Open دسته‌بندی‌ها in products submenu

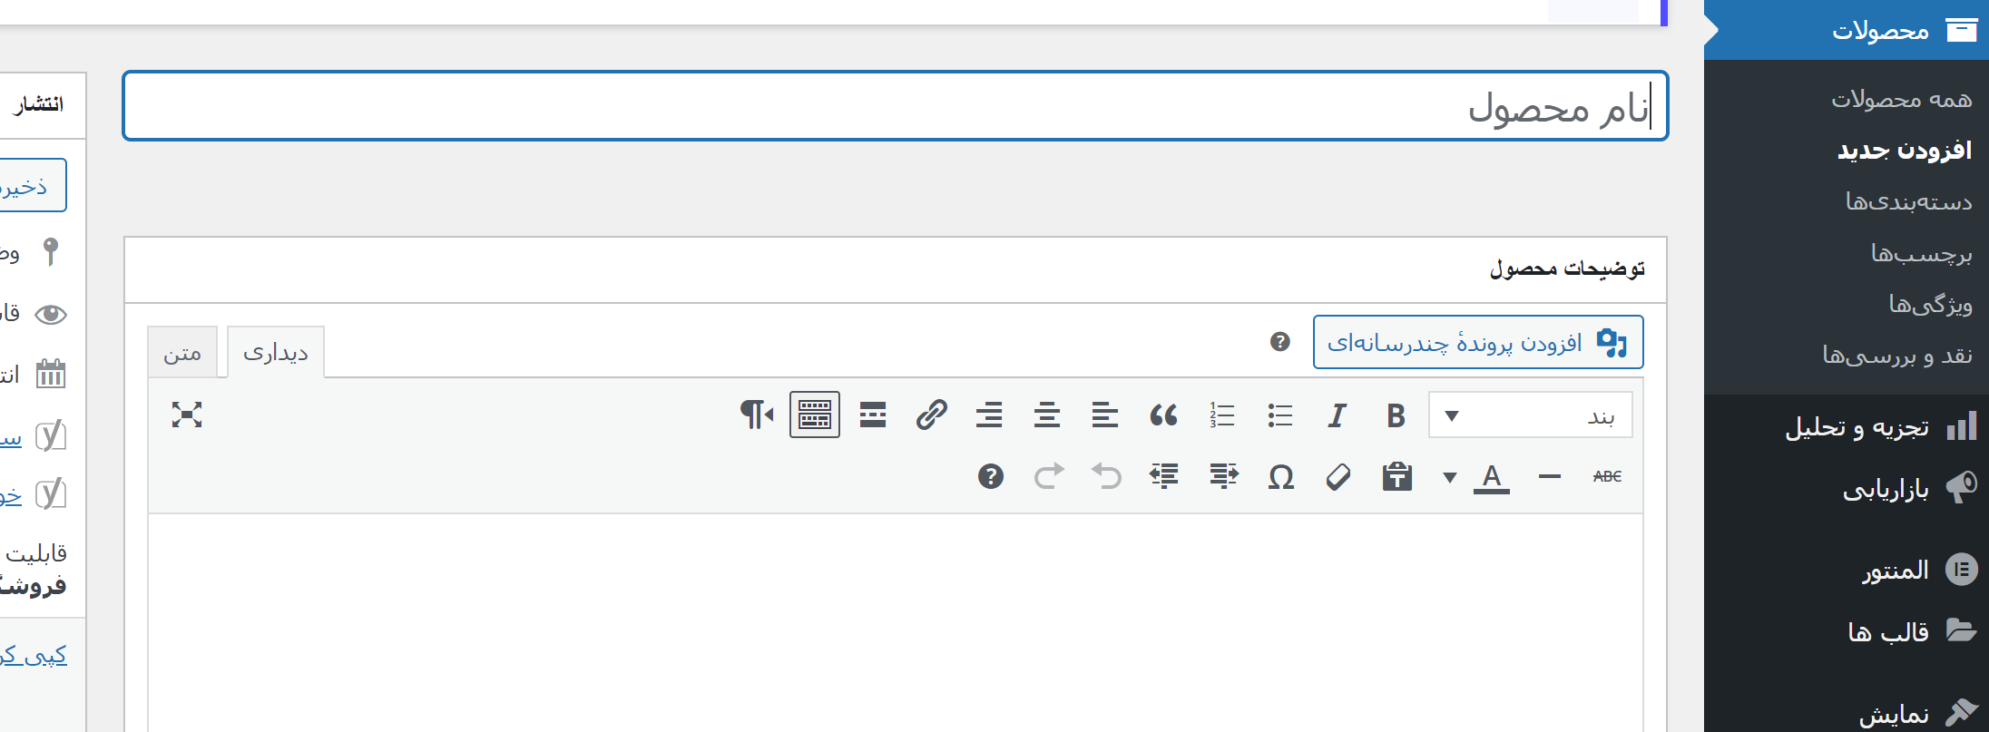pos(1908,201)
